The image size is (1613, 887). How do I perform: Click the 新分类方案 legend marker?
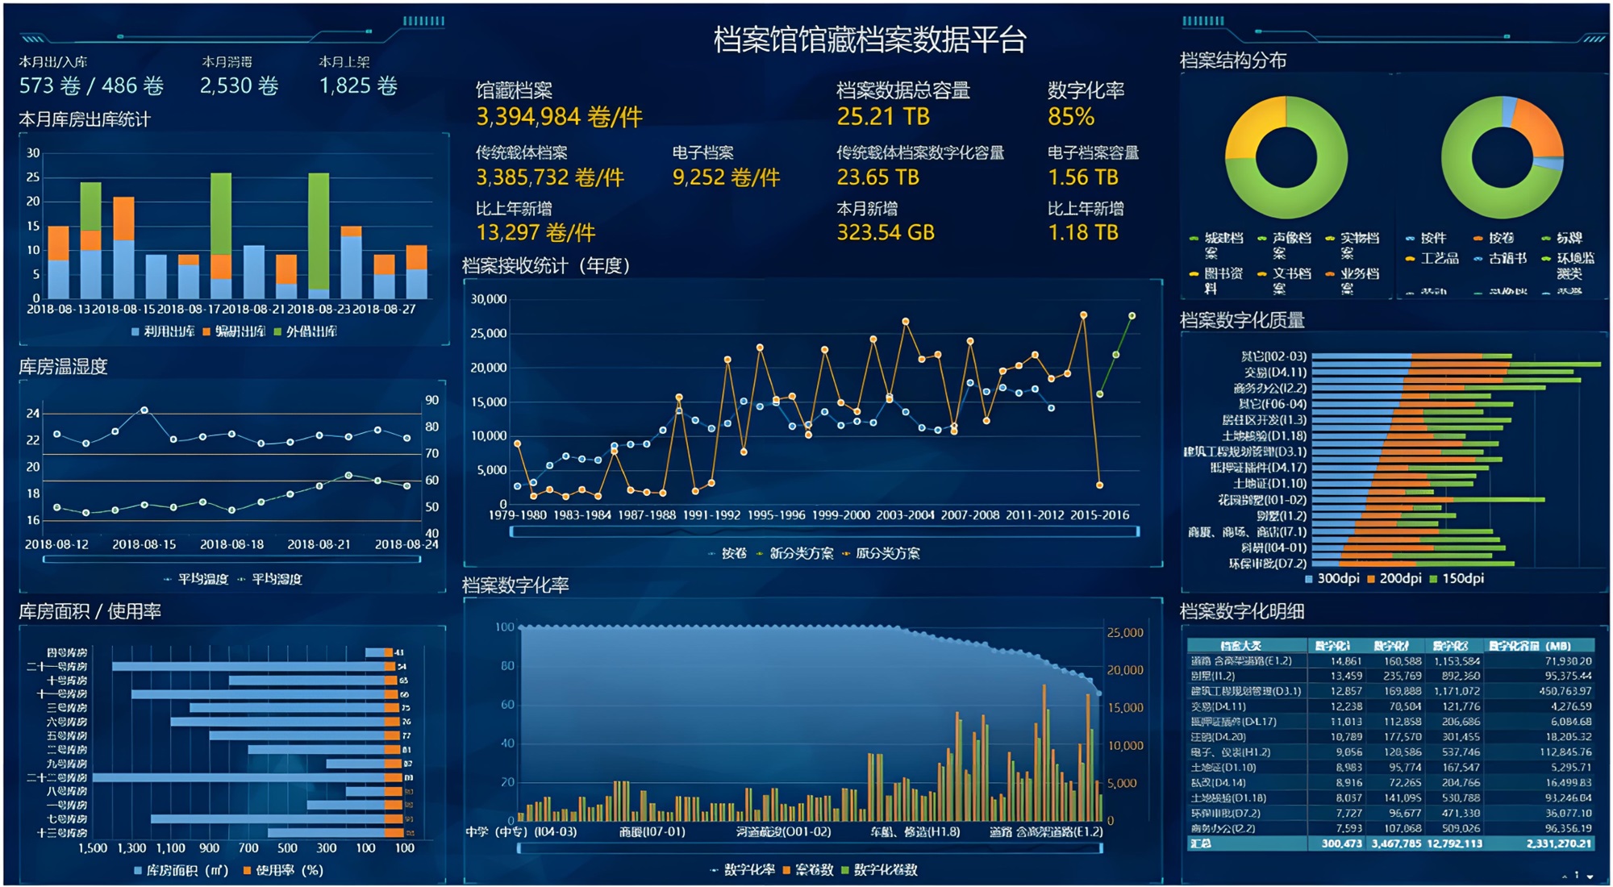[760, 554]
